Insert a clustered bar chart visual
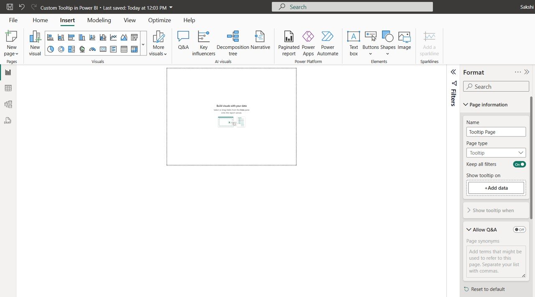 click(71, 38)
